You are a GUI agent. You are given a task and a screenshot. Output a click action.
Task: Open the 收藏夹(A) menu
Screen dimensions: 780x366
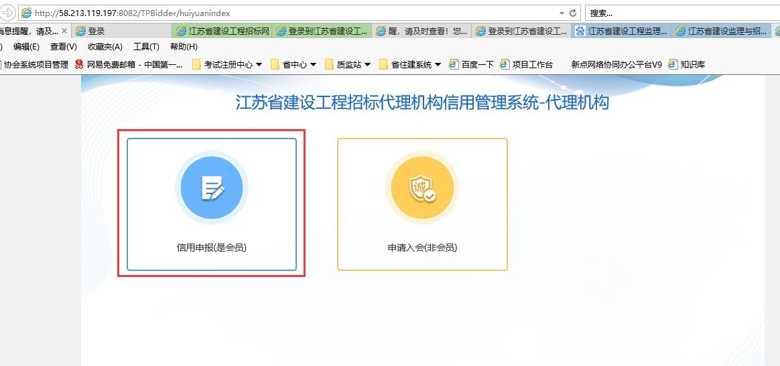click(105, 47)
